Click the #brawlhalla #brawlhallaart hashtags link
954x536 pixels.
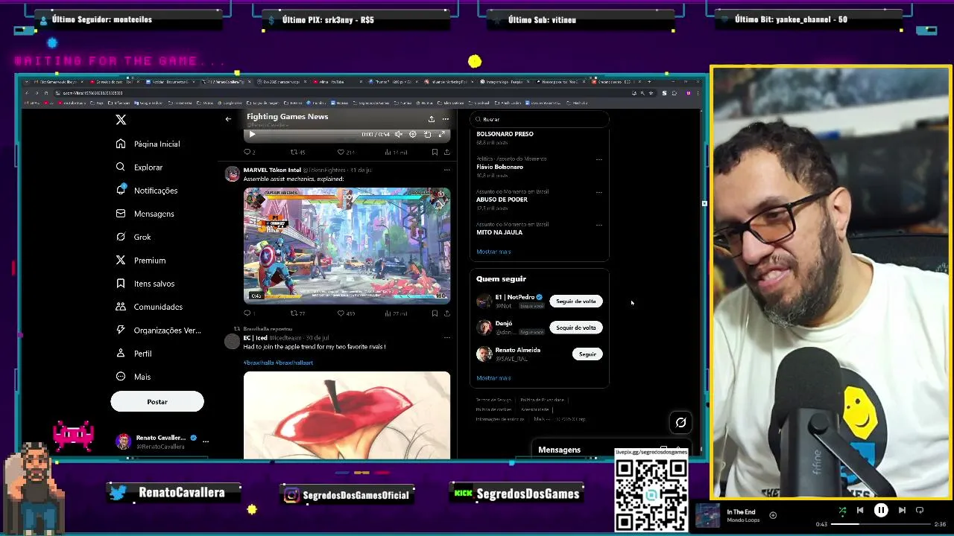(x=278, y=363)
